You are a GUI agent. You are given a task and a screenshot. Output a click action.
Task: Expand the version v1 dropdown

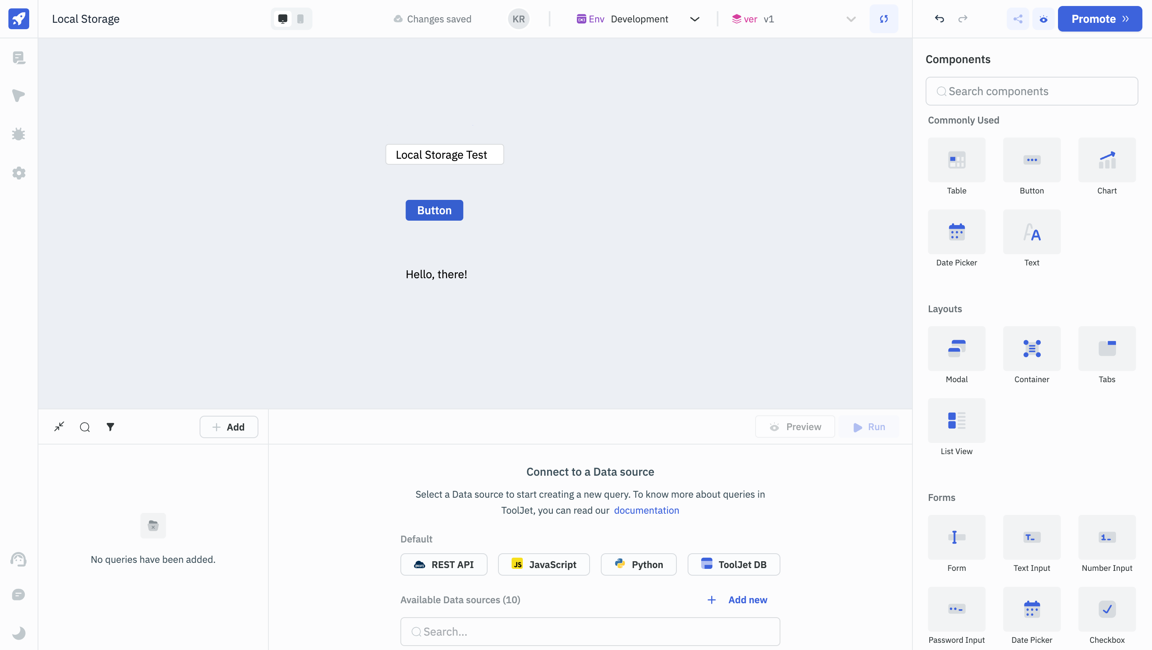pyautogui.click(x=850, y=19)
